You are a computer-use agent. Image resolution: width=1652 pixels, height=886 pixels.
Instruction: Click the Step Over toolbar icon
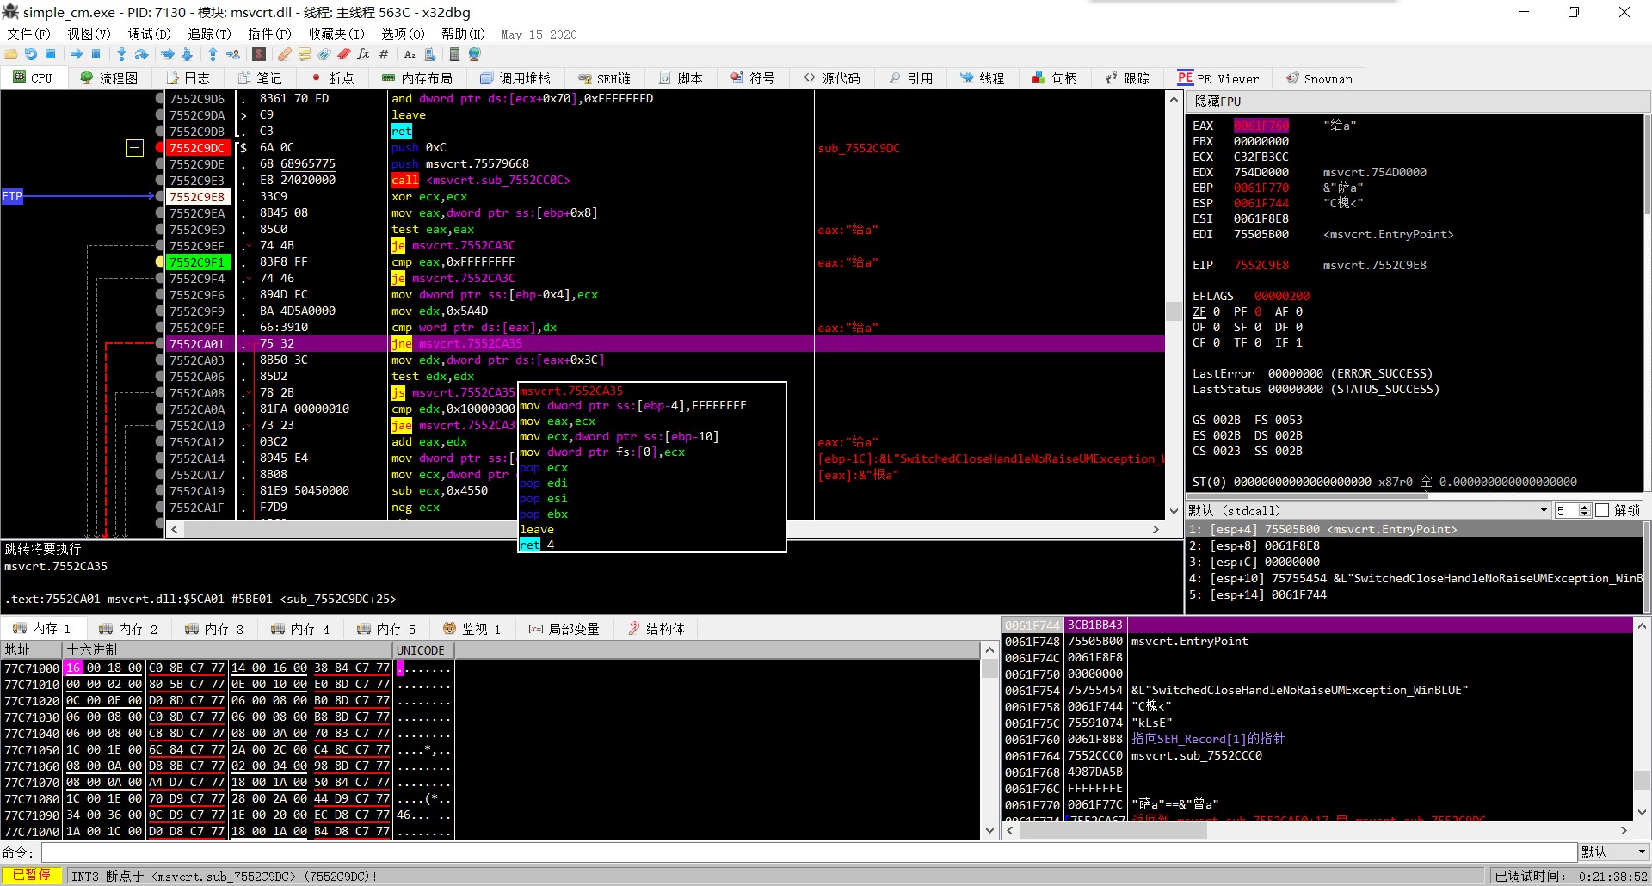[x=142, y=54]
